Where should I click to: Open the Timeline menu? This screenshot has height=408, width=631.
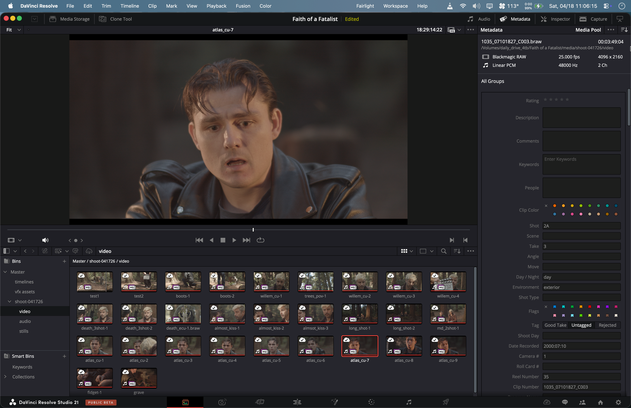(x=129, y=6)
